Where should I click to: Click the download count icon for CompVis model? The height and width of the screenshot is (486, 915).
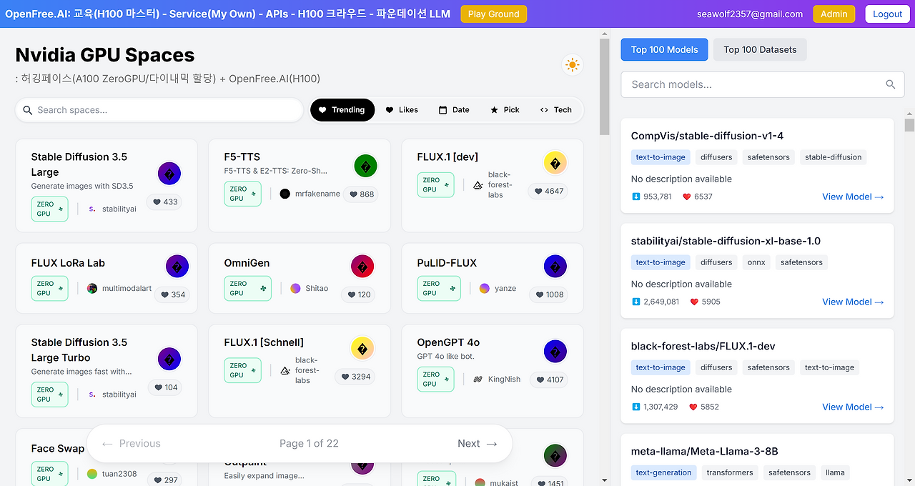pos(636,197)
